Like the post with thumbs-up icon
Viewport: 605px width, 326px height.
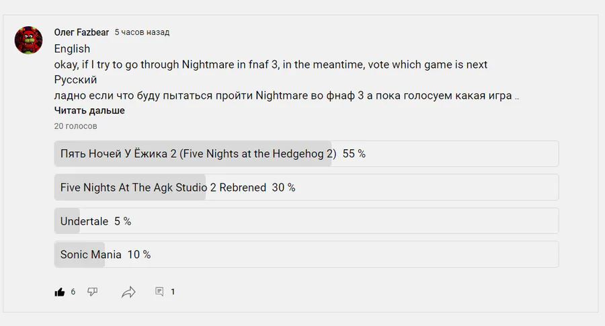point(59,292)
